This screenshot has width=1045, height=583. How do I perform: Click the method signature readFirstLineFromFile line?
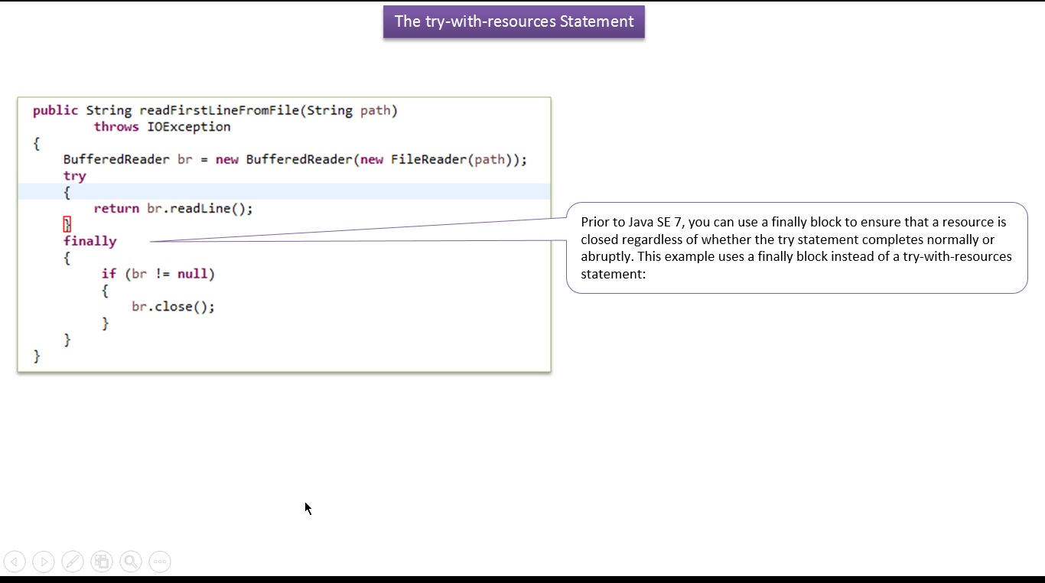215,110
